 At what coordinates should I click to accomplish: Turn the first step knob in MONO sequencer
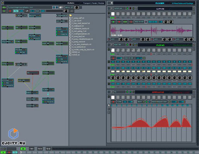[113, 78]
